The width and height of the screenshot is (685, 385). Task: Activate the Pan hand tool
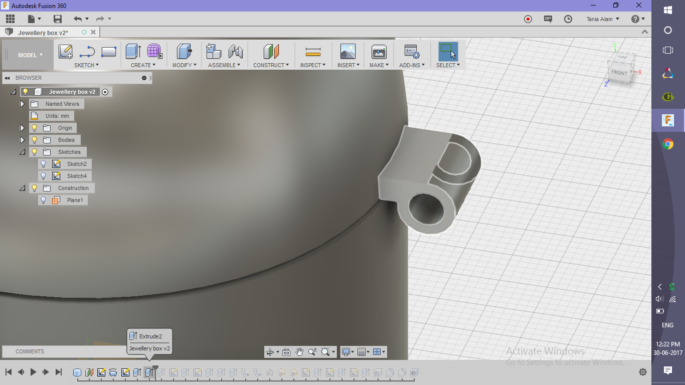(x=299, y=352)
